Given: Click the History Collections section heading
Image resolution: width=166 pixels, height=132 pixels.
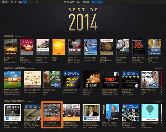Looking at the screenshot, I should (14, 101).
